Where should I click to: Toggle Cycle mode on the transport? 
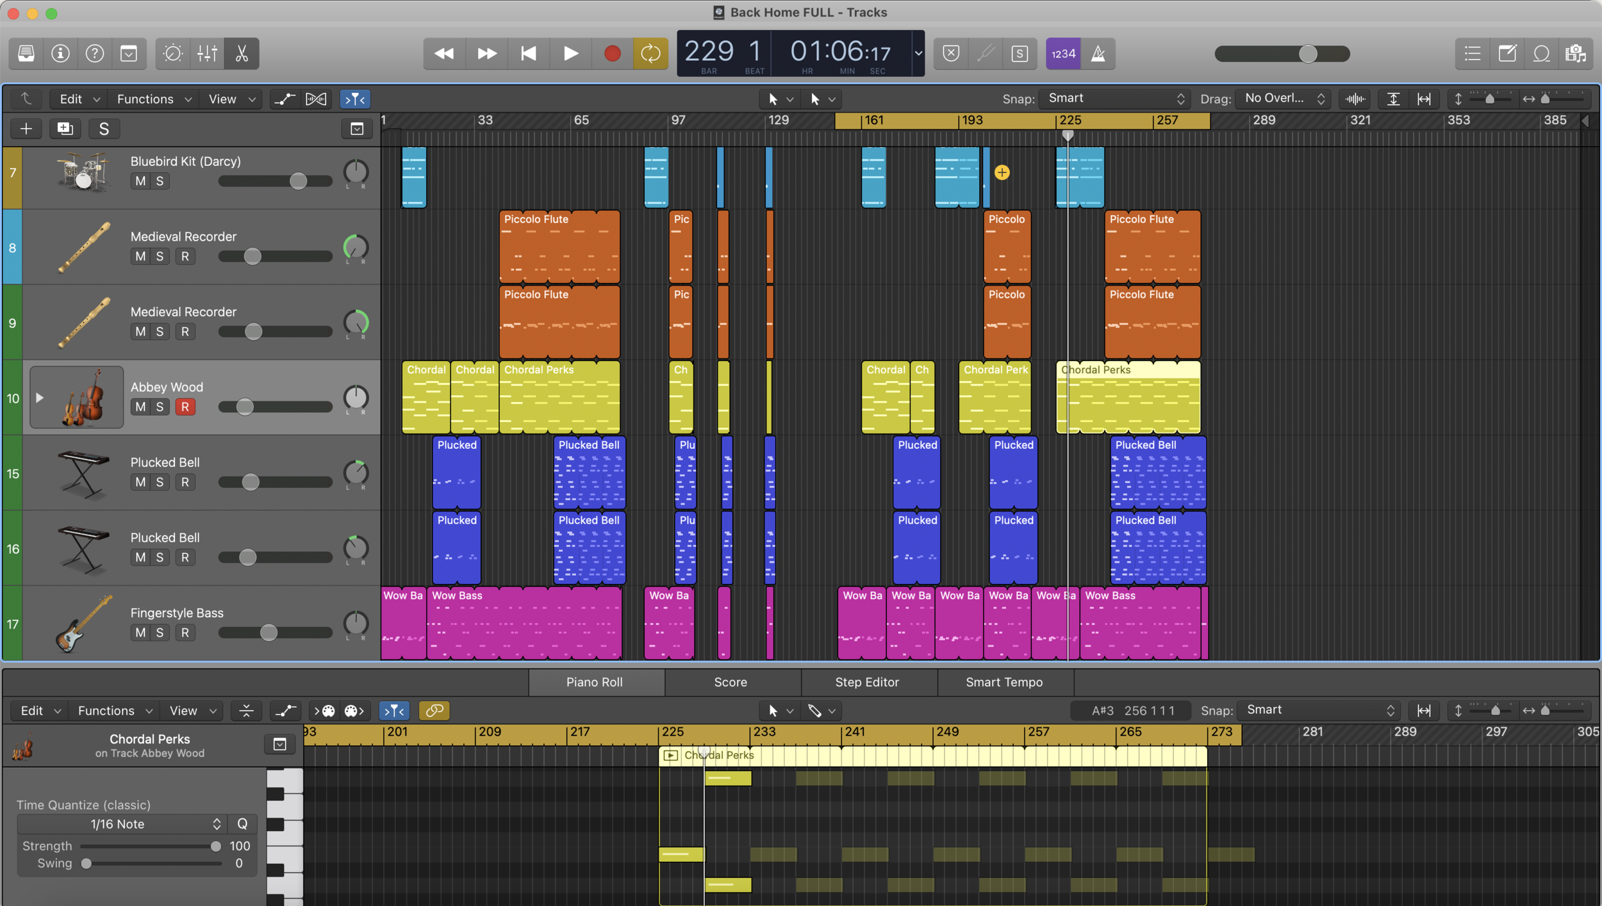650,54
